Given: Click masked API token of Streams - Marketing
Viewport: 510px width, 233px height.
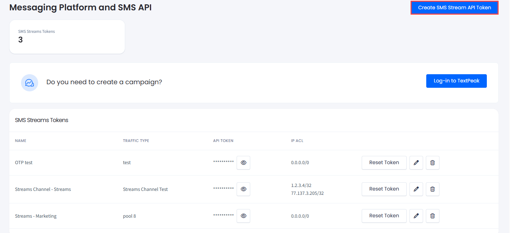Looking at the screenshot, I should point(223,216).
